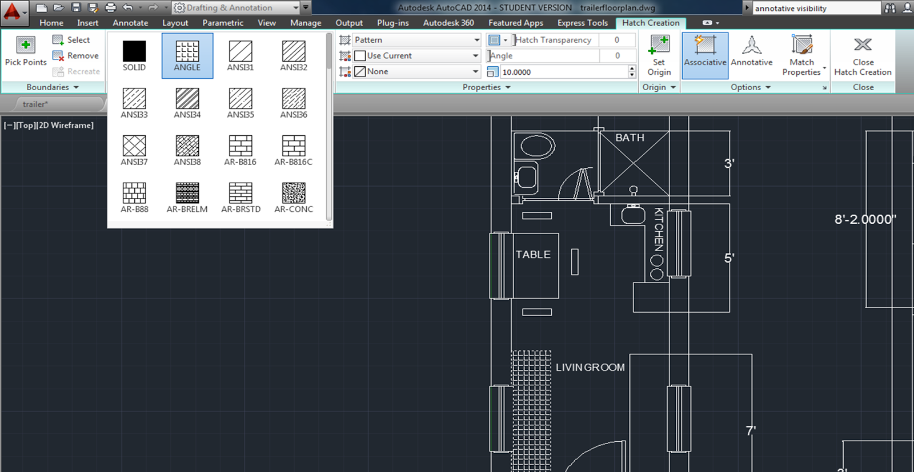Choose the AR-B816C brick pattern
This screenshot has width=914, height=472.
point(294,150)
